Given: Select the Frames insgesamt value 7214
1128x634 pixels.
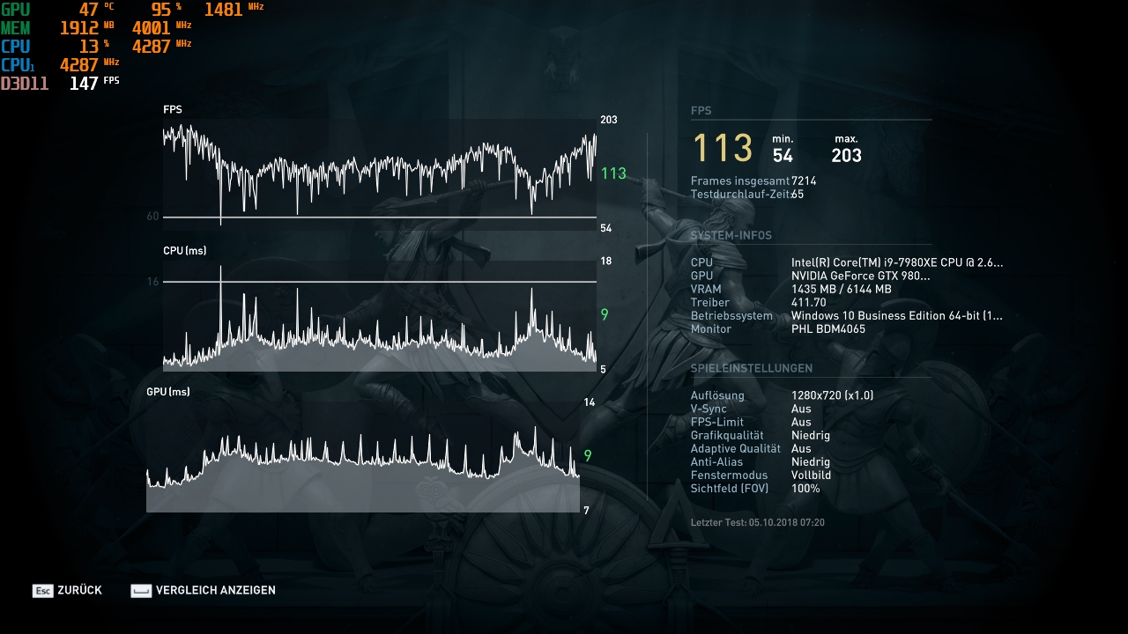Looking at the screenshot, I should click(804, 181).
